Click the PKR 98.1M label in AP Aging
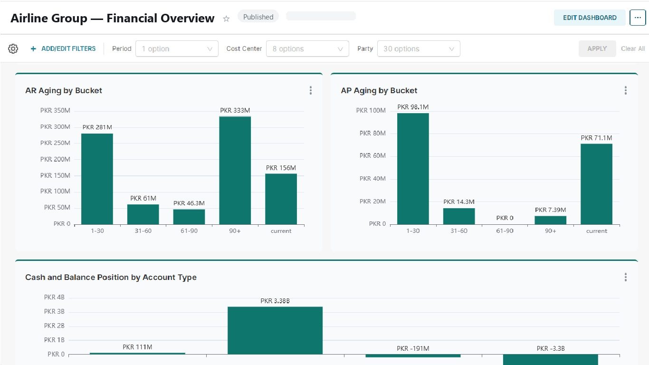 point(413,107)
